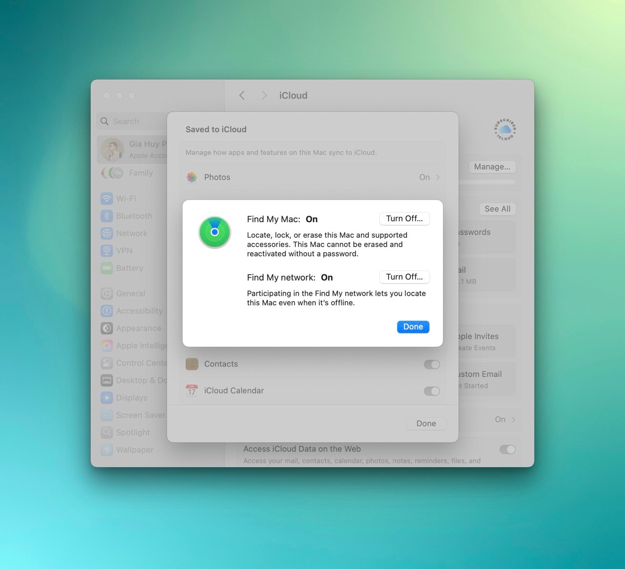Click the Contacts icon
Viewport: 625px width, 569px height.
[x=192, y=364]
